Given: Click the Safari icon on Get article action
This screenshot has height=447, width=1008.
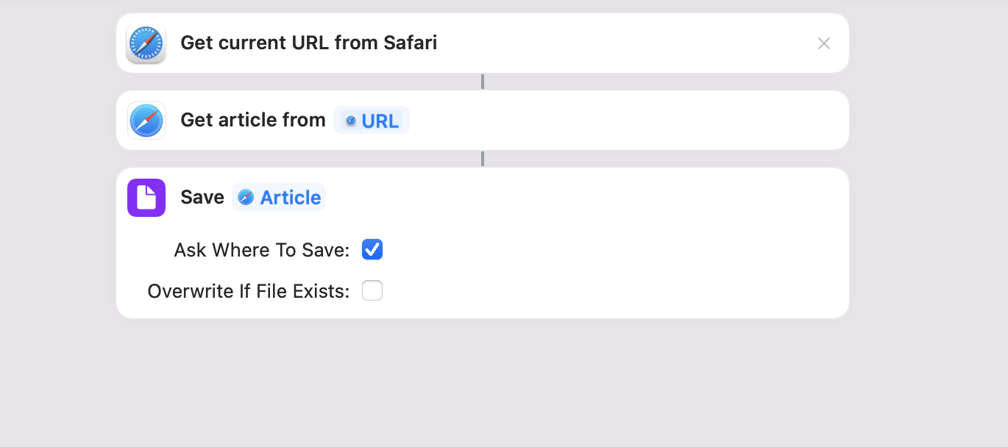Looking at the screenshot, I should 146,121.
